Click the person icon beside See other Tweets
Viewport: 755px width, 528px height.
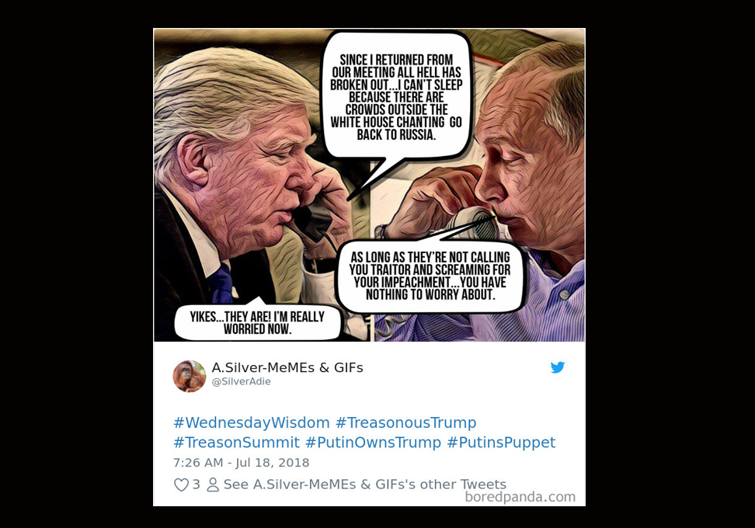[213, 485]
